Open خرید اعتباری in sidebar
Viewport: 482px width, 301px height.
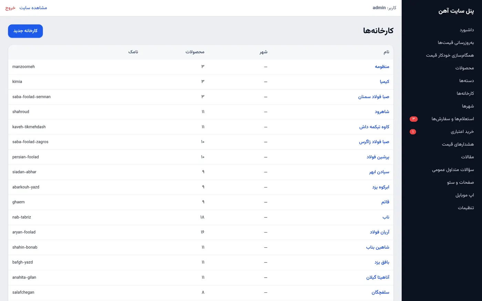[462, 132]
